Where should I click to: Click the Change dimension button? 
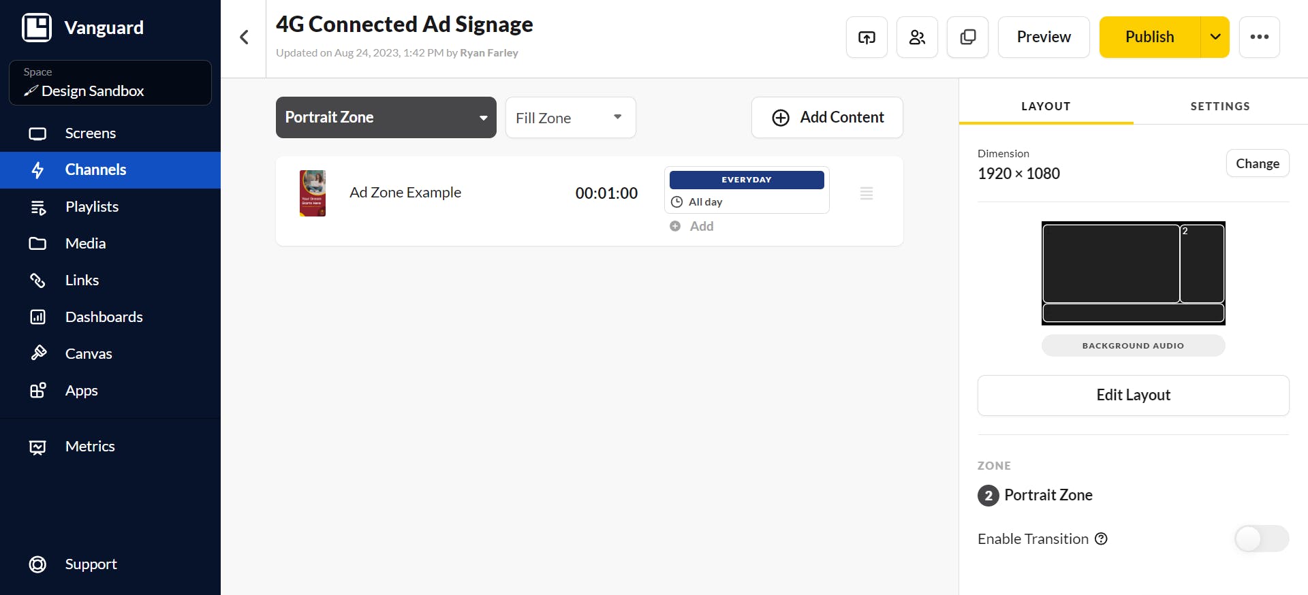coord(1258,163)
